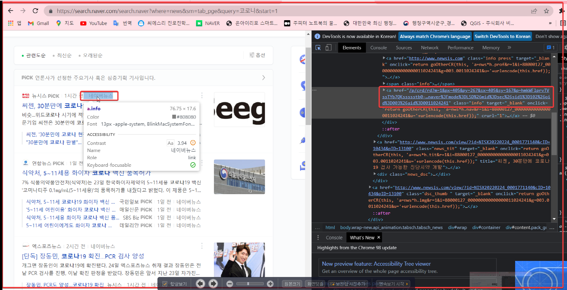The image size is (567, 290).
Task: Click the browser forward arrow
Action: [23, 11]
